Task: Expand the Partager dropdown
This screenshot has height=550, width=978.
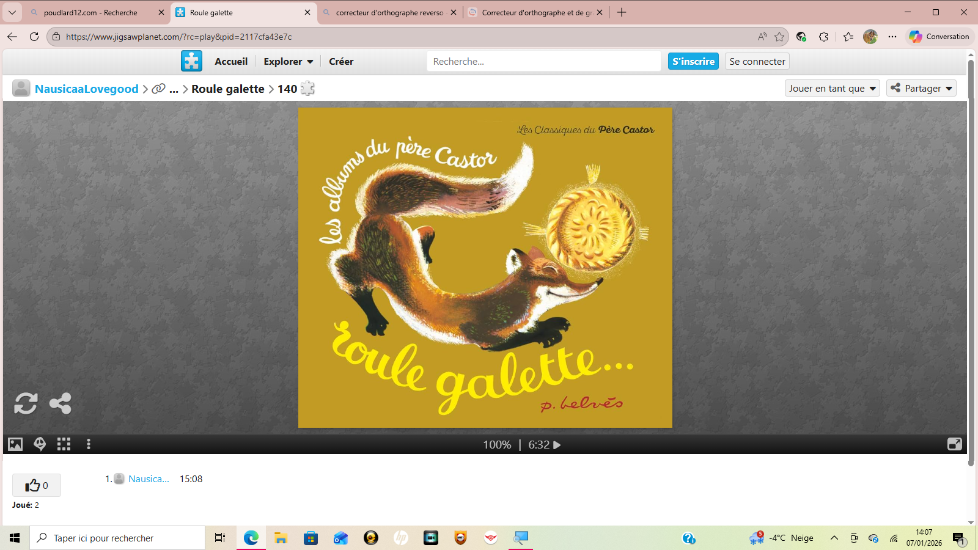Action: click(x=922, y=88)
